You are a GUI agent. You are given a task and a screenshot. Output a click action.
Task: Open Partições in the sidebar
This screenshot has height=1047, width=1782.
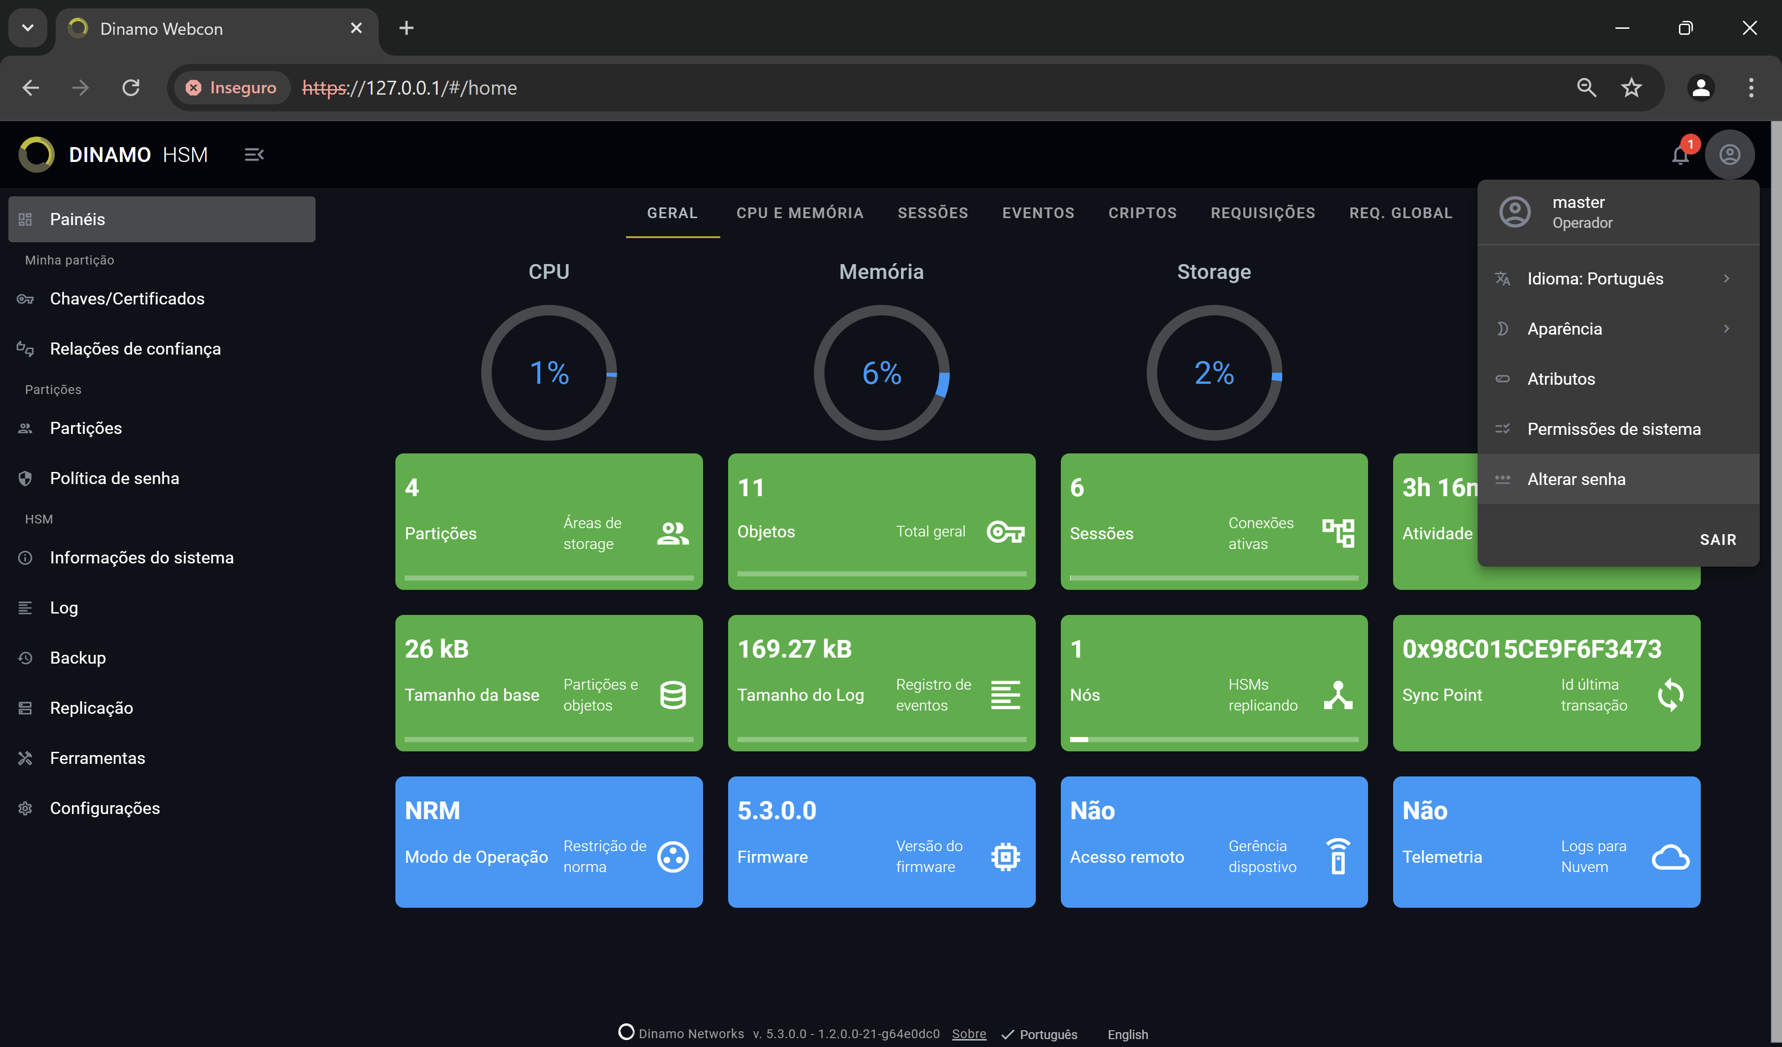coord(162,429)
